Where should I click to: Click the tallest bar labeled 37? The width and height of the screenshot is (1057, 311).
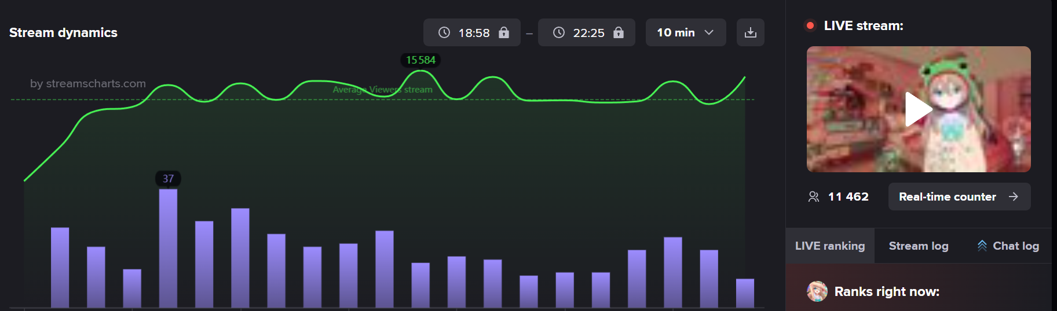168,248
